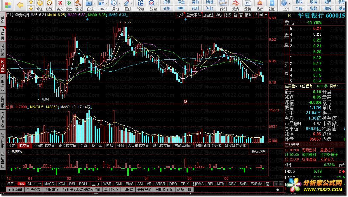Screen dimensions: 348x197
Task: Switch to 换手率 tab
Action: 97,146
